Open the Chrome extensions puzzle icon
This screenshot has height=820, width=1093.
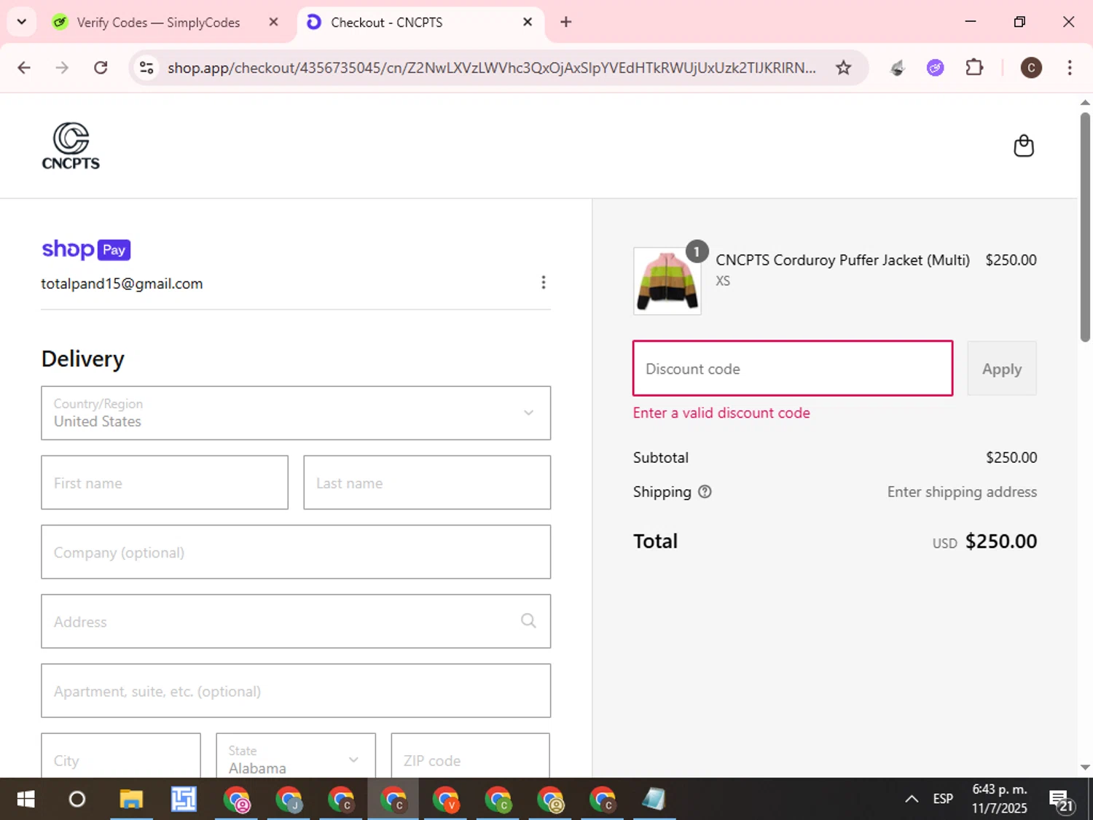974,68
